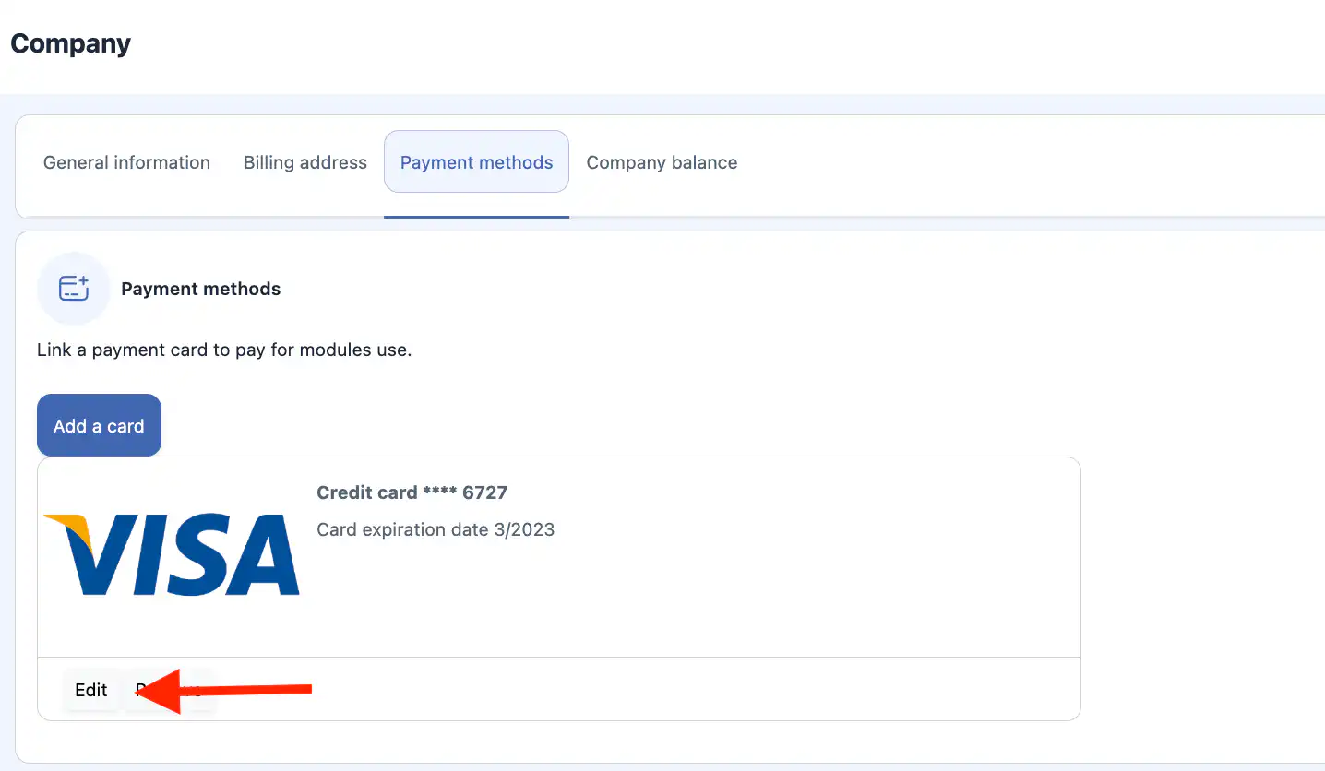Click the VISA logo on the saved card
Viewport: 1325px width, 771px height.
(173, 554)
